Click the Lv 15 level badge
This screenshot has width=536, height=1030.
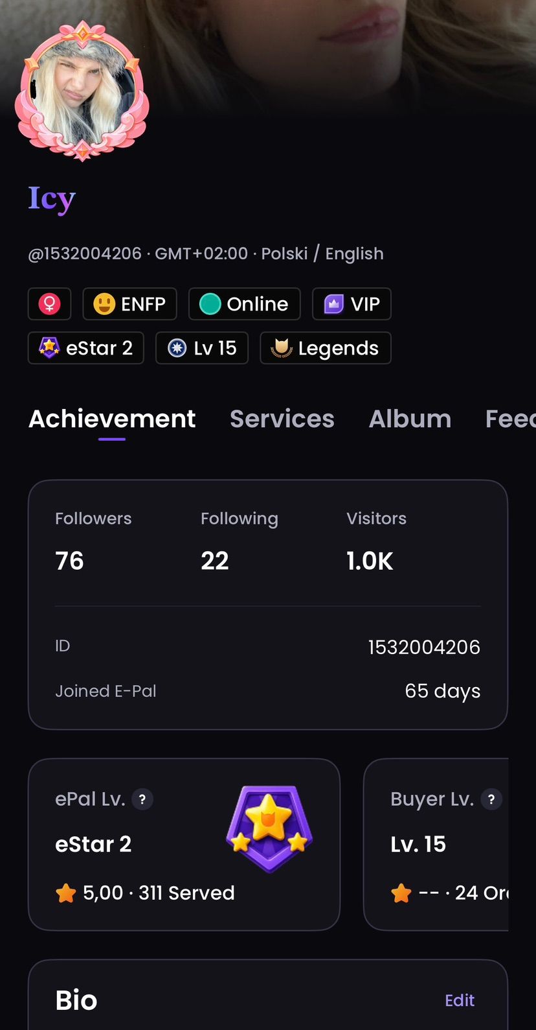tap(202, 348)
